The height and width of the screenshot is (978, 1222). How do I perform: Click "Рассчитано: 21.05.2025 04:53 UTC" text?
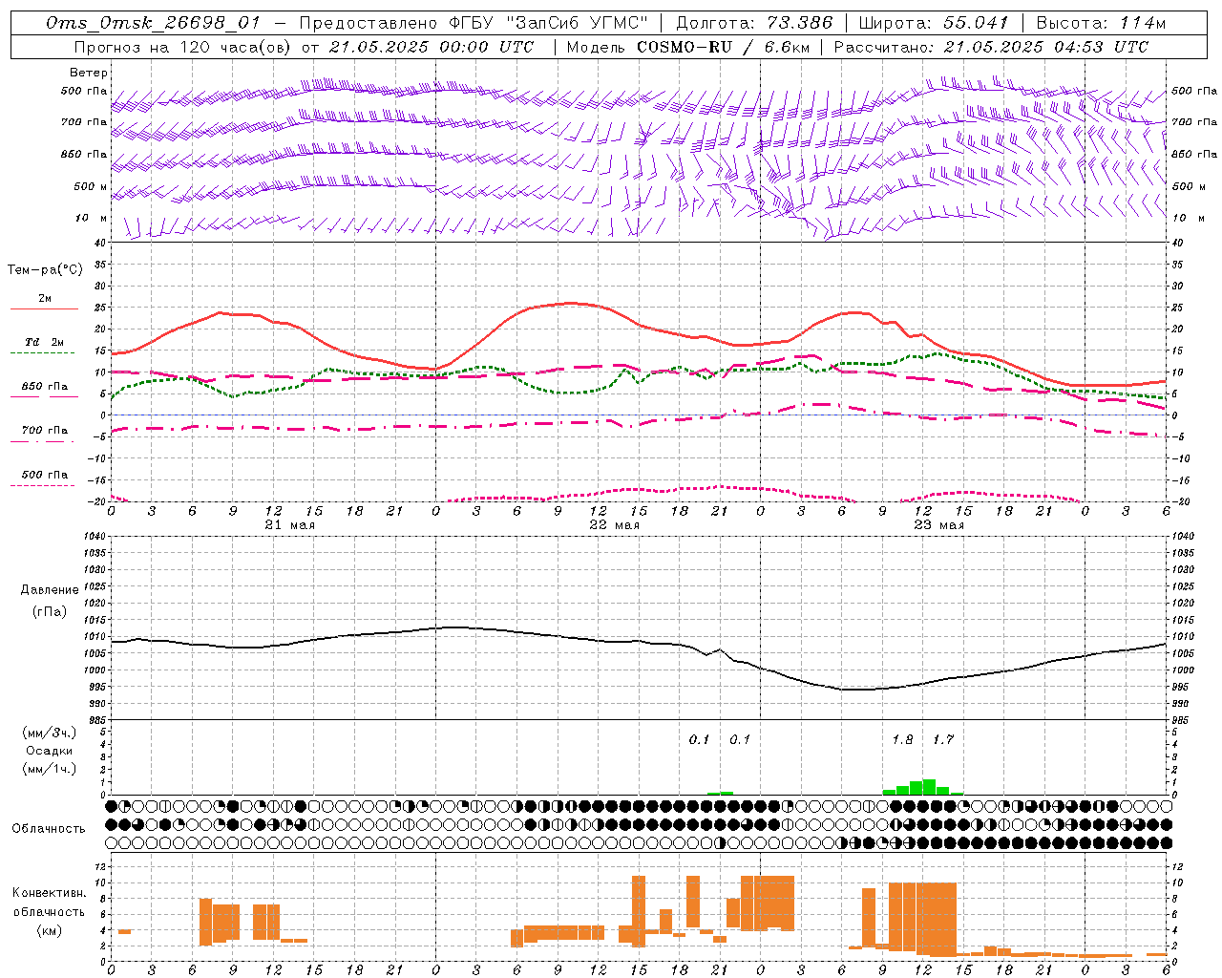pos(991,47)
